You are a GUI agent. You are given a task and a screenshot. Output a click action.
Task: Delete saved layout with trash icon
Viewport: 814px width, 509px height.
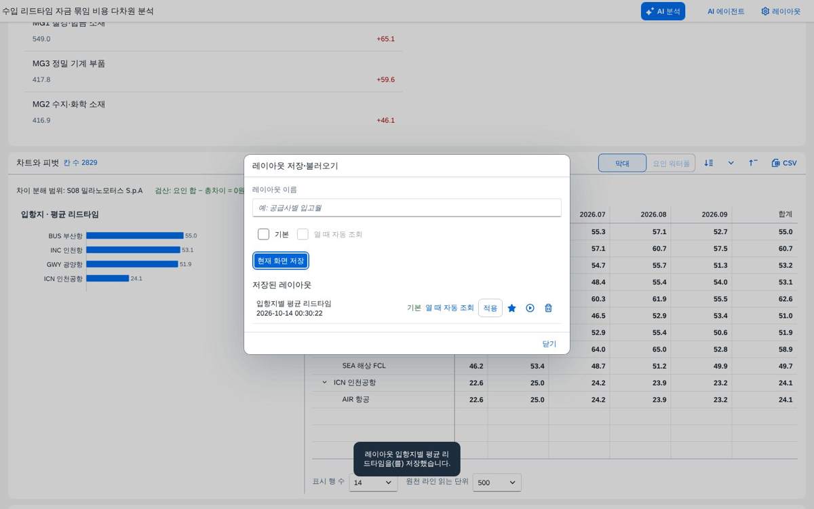pyautogui.click(x=548, y=308)
